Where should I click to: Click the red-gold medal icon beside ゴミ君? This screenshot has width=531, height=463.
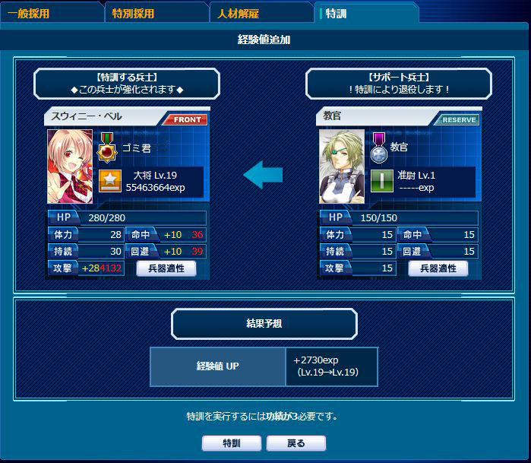(x=107, y=147)
